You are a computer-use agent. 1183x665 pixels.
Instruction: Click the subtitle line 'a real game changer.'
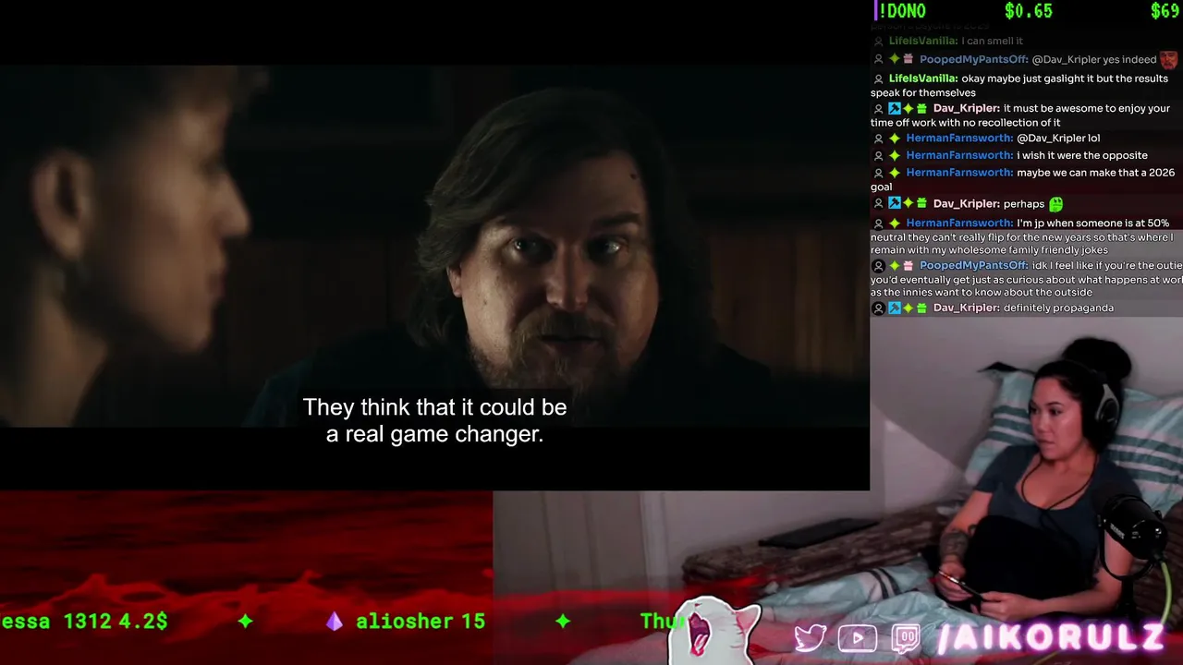tap(434, 434)
